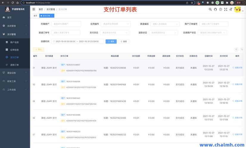Open the 创建时间 date range picker
Screen dimensions: 246x148
tap(77, 41)
